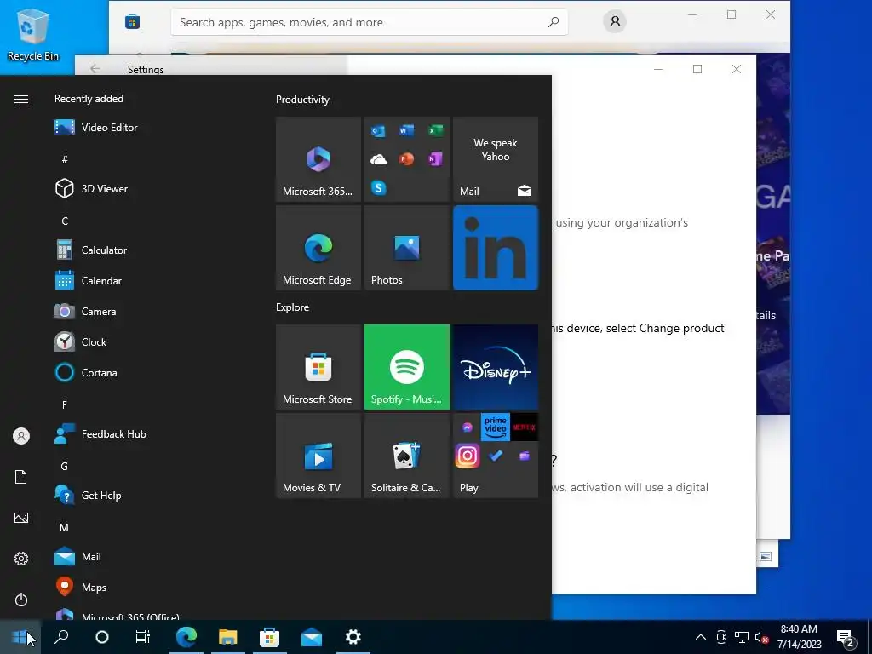Open Photos tile
Viewport: 872px width, 654px height.
[406, 248]
